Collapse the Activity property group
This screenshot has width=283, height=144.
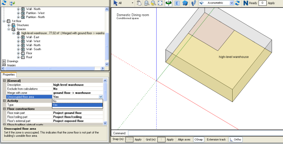5,101
